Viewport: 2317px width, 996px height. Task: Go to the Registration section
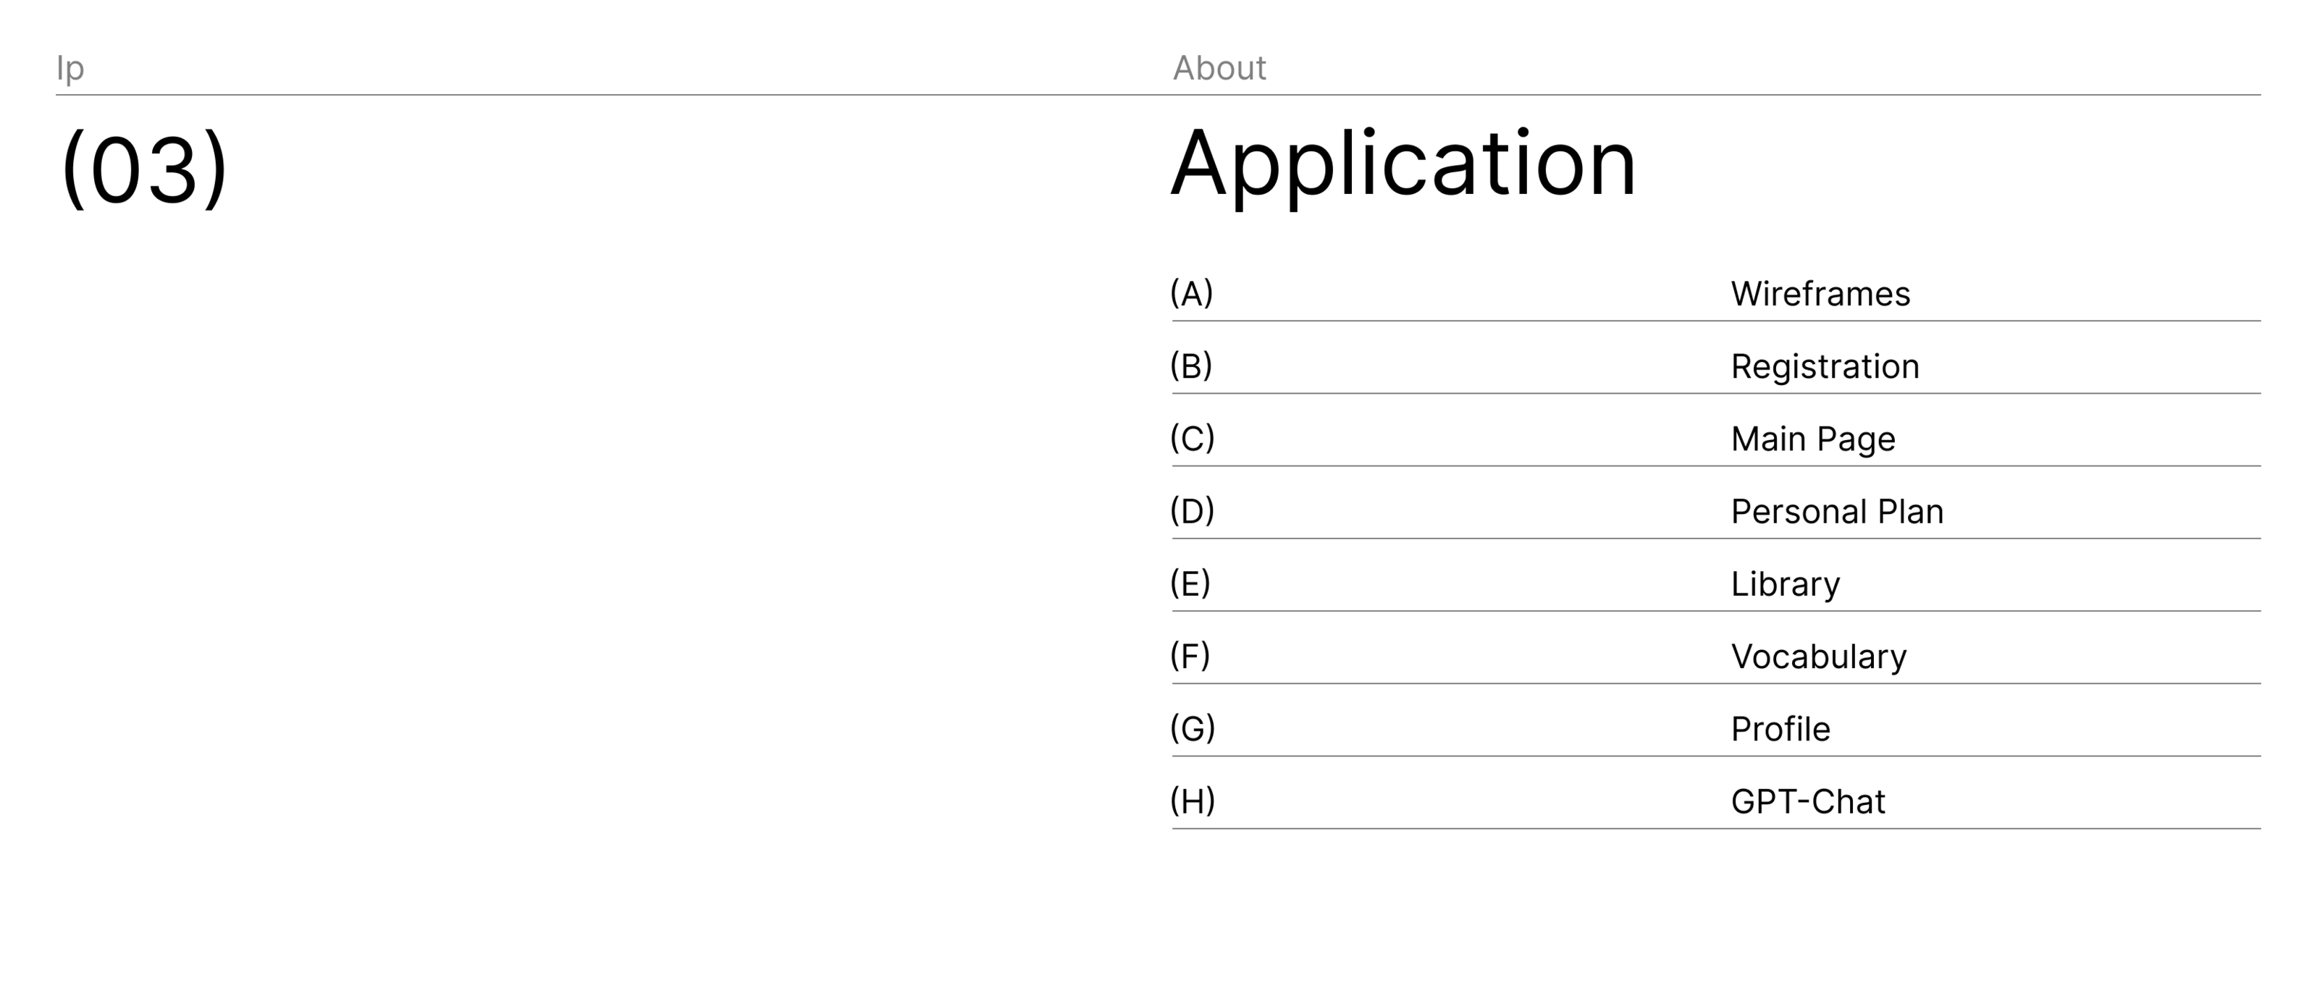click(1824, 367)
